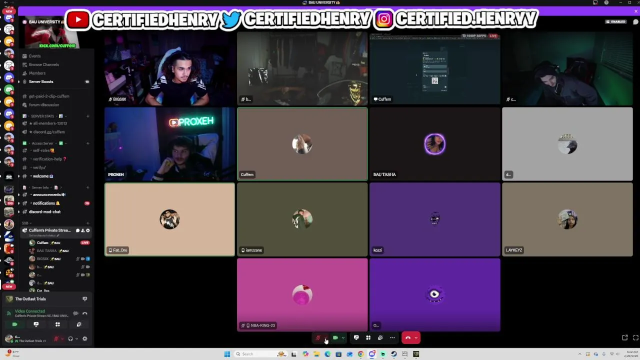The image size is (640, 360).
Task: Watch Cuffem's LIVE stream tile
Action: coord(434,68)
